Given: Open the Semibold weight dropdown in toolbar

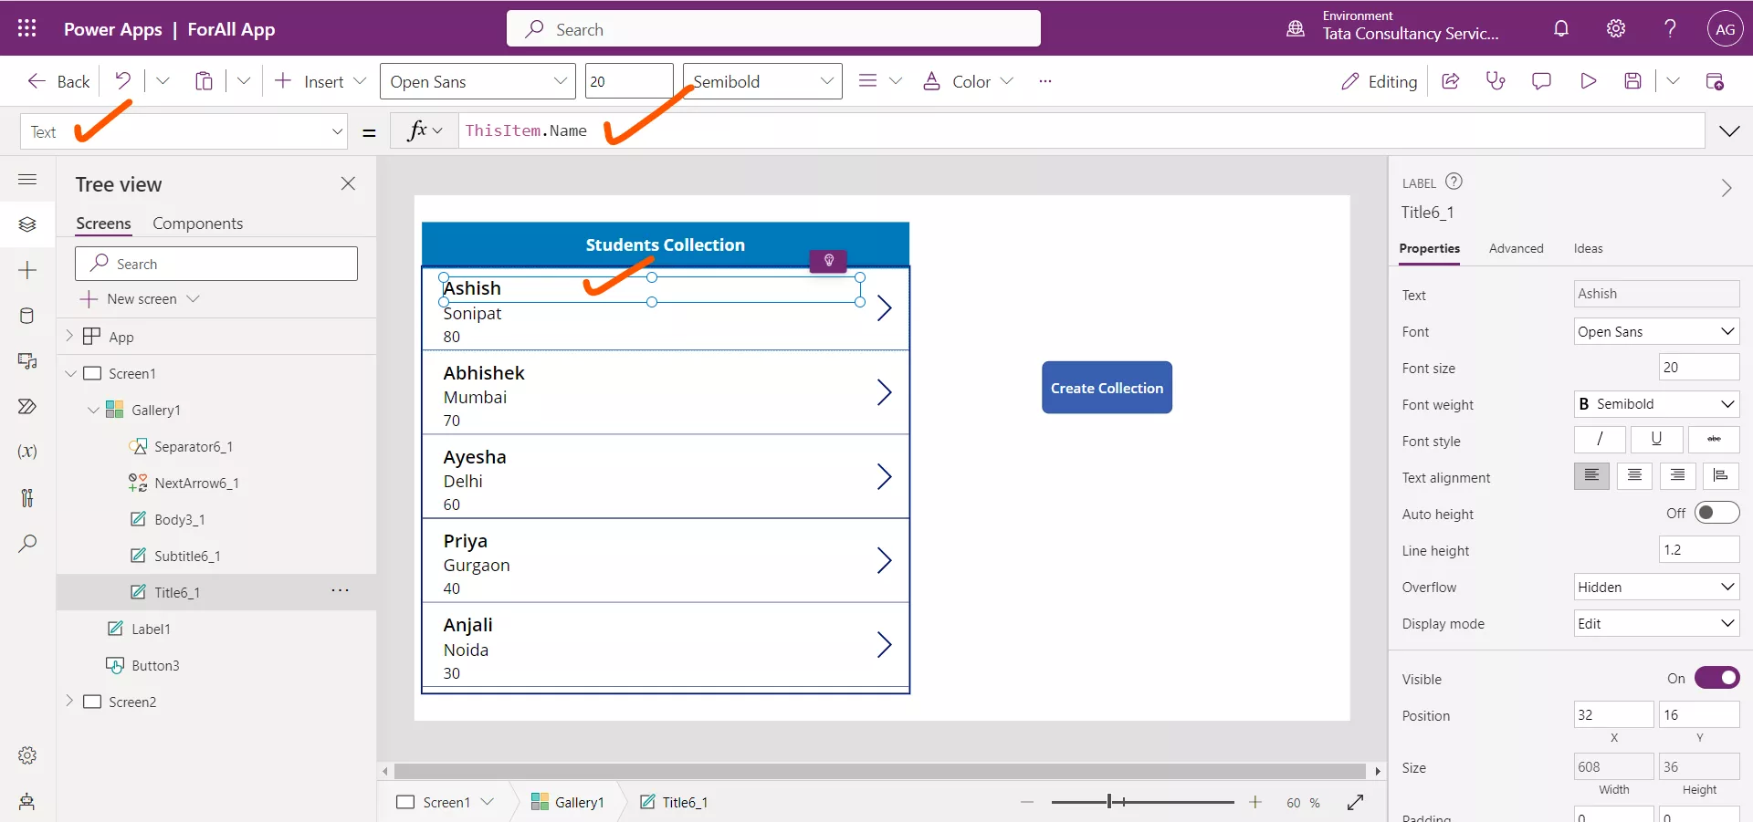Looking at the screenshot, I should pos(762,81).
